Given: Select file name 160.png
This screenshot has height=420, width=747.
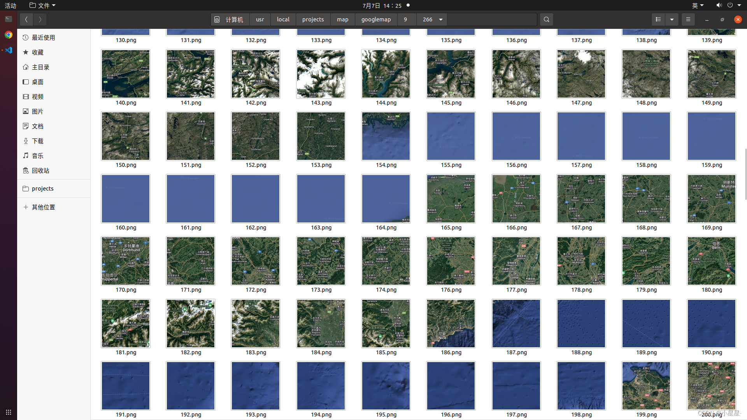Looking at the screenshot, I should tap(126, 227).
